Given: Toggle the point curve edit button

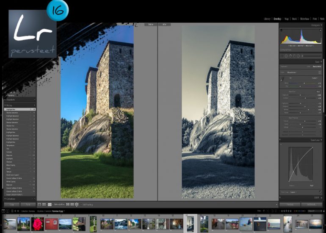Looking at the screenshot, I should tap(319, 193).
